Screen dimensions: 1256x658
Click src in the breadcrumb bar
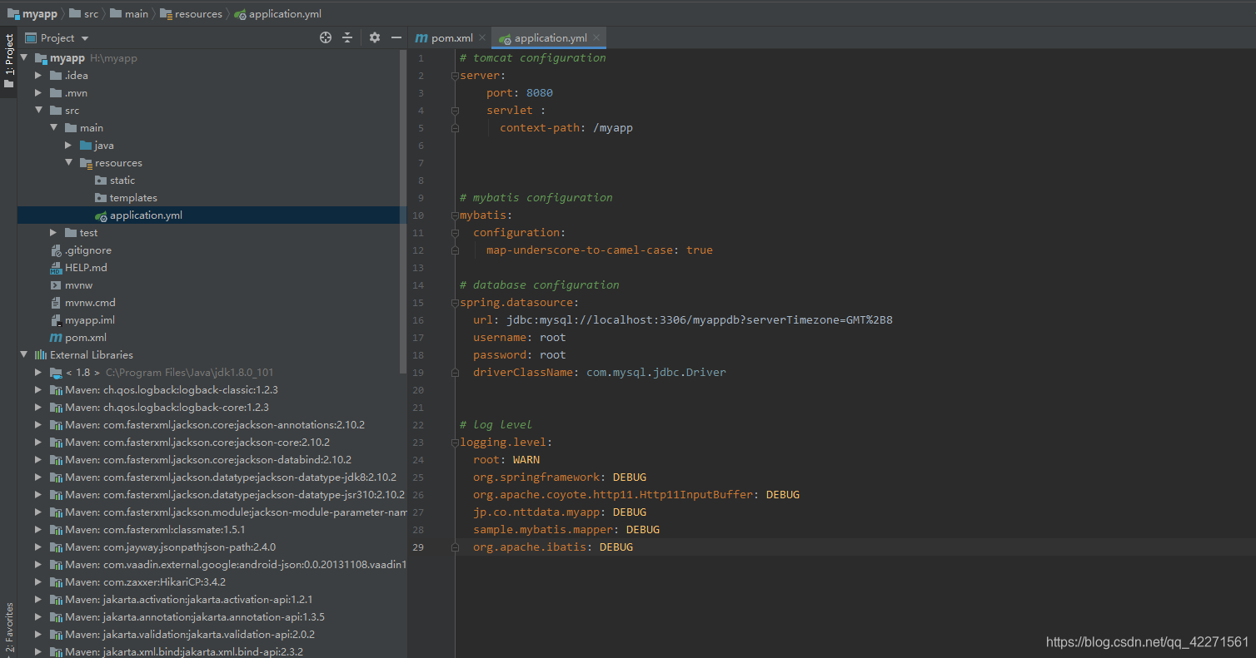click(83, 13)
